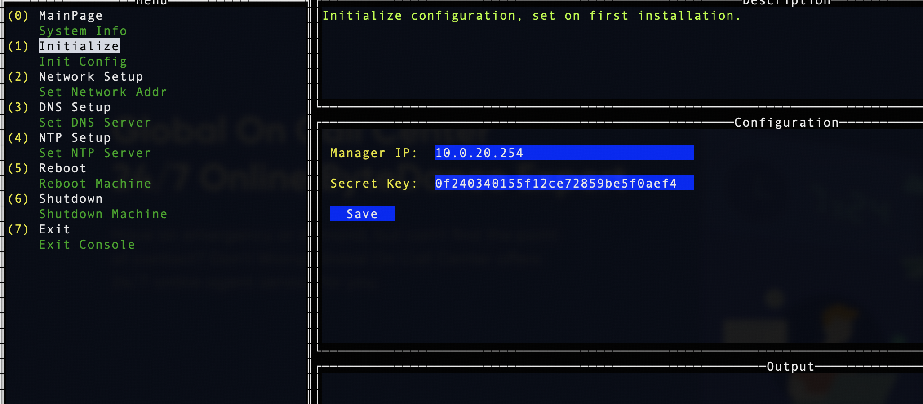This screenshot has width=923, height=404.
Task: Open the Network Setup menu item
Action: (91, 77)
